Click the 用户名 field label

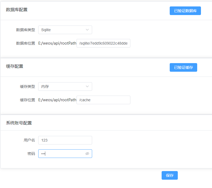pos(29,140)
